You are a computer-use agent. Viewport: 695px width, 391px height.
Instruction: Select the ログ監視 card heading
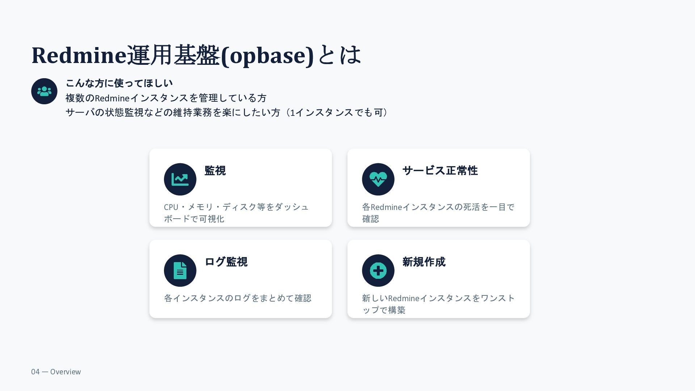pos(226,262)
